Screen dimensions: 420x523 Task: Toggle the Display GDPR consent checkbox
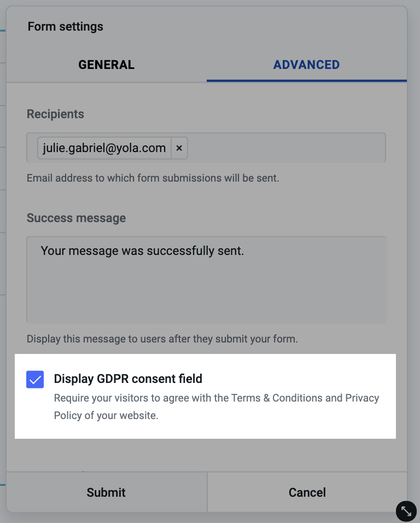[x=35, y=379]
